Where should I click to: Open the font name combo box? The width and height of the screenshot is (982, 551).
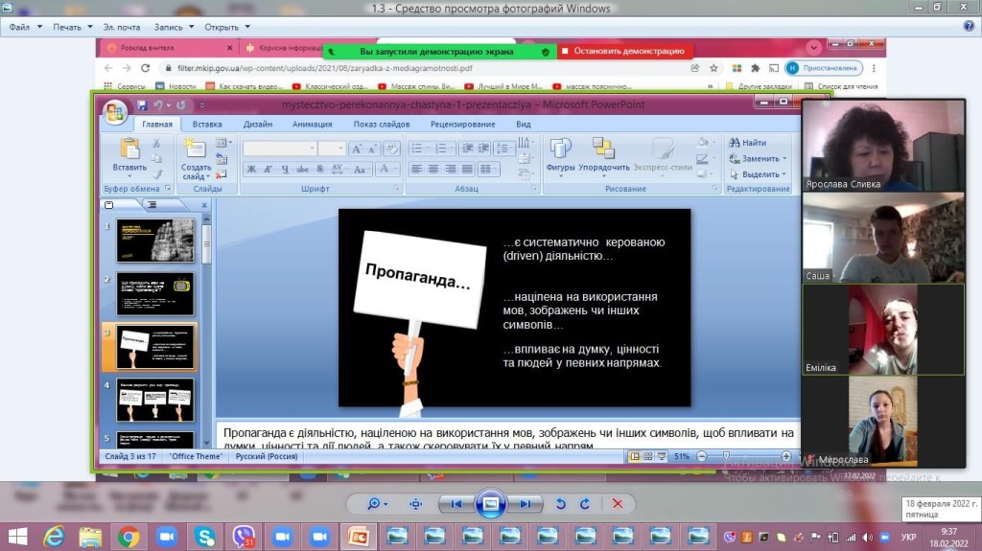278,149
